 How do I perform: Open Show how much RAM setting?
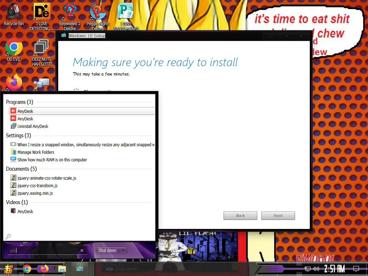[82, 160]
